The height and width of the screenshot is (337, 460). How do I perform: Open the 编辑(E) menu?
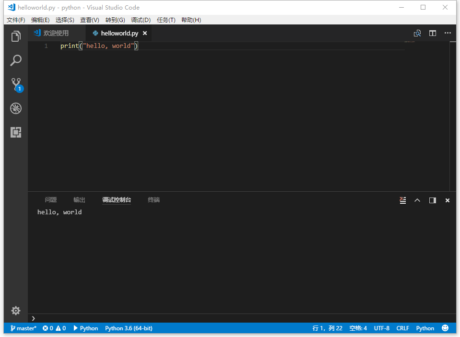point(40,20)
